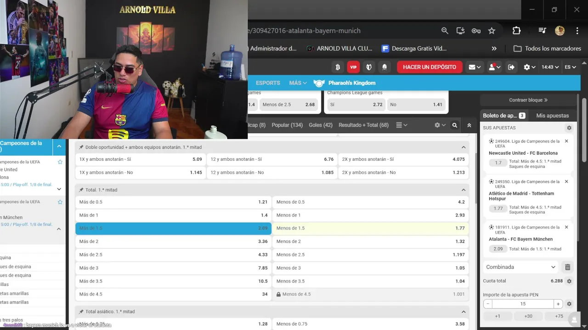Switch to the Mis apuestas tab
The height and width of the screenshot is (330, 588).
coord(553,115)
